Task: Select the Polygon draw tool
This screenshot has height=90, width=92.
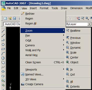Action: tap(3, 44)
